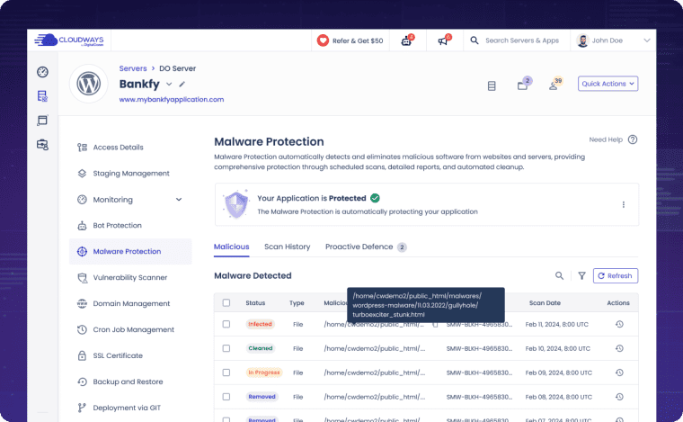Screen dimensions: 683x422
Task: Edit the Bankfy application name pencil icon
Action: 182,85
